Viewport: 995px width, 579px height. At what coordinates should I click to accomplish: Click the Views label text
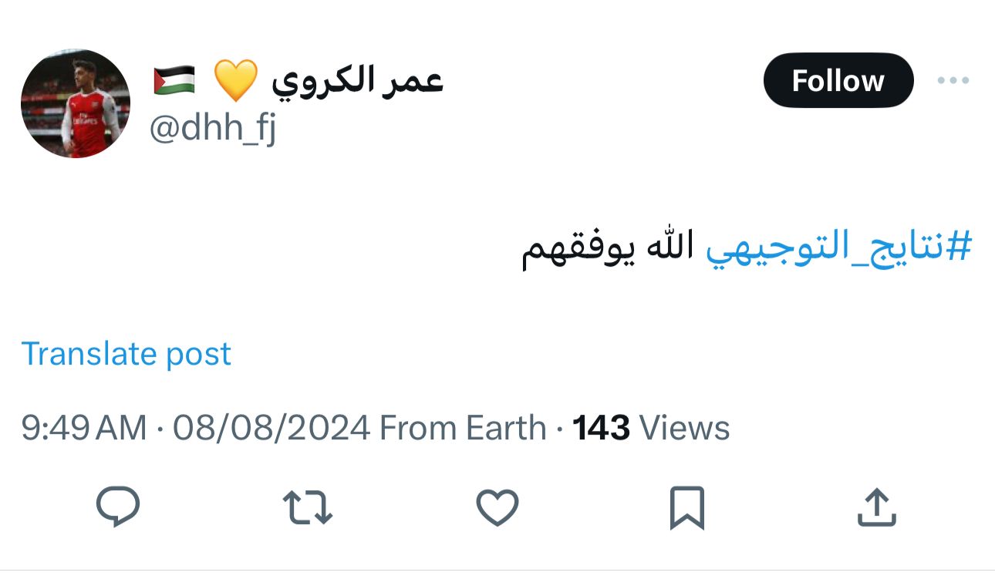click(x=685, y=428)
